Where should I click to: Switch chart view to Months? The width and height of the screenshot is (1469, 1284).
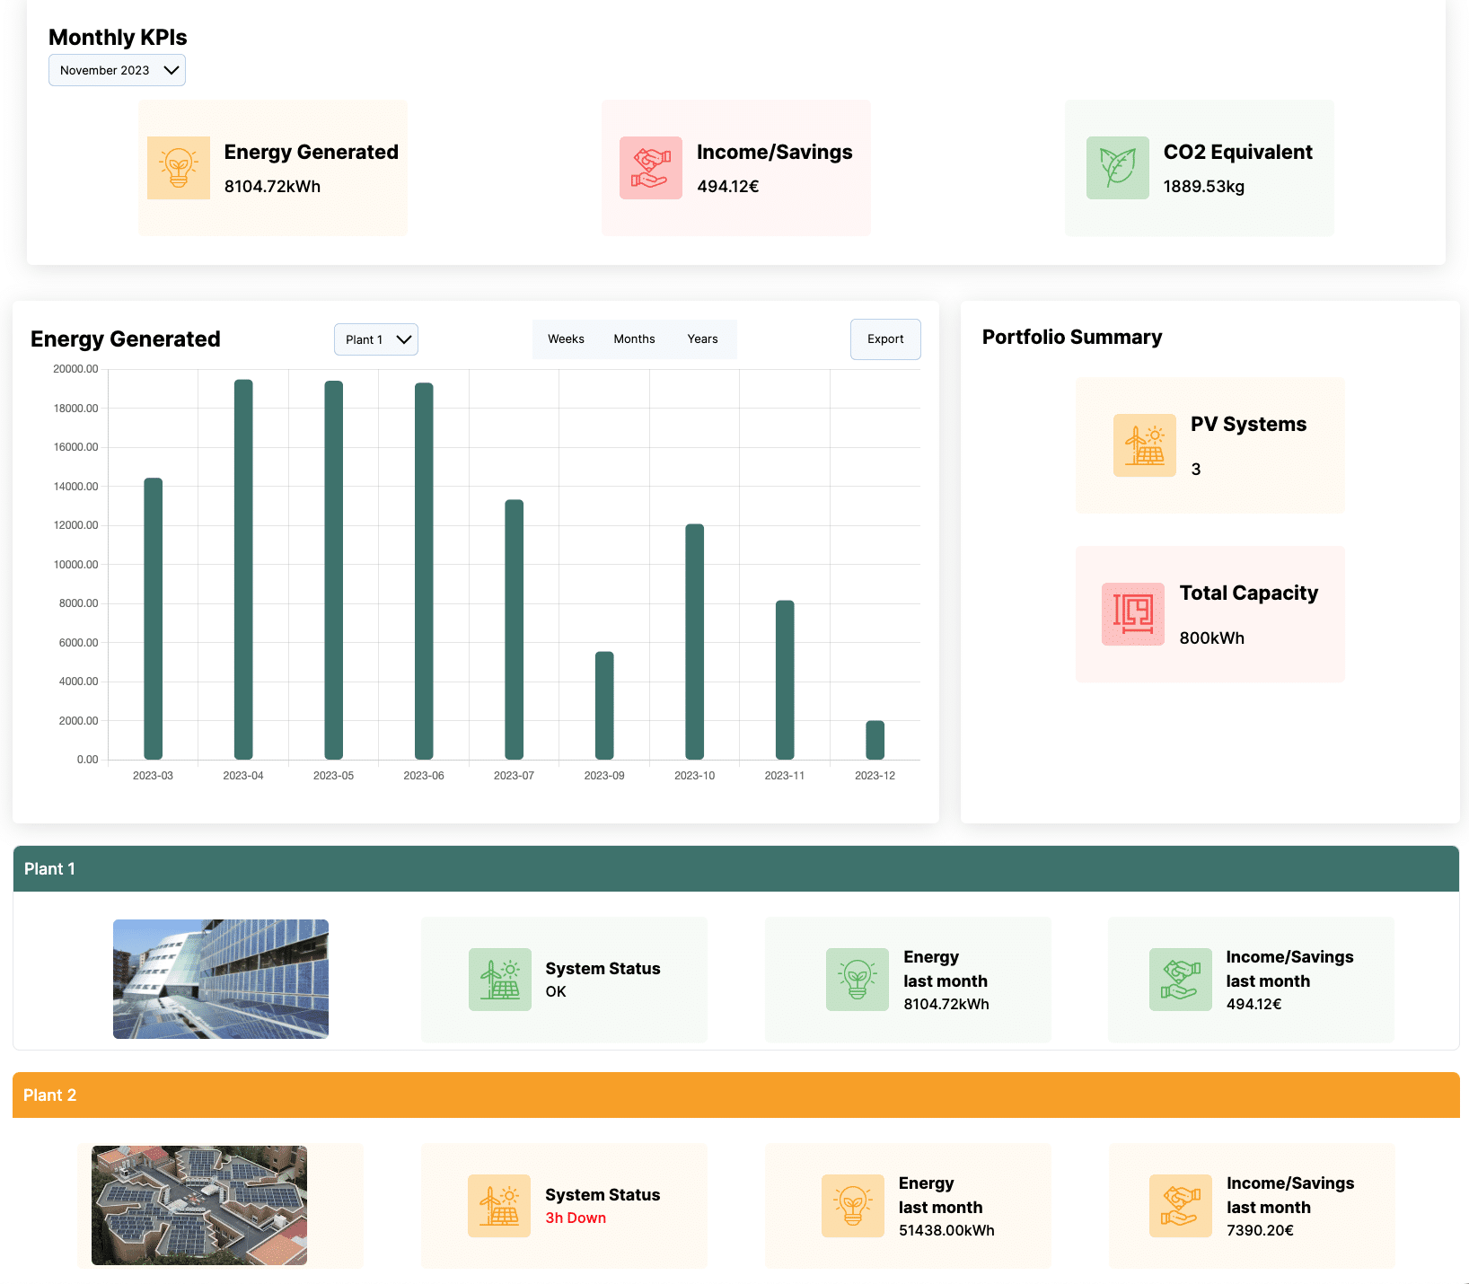pos(634,339)
